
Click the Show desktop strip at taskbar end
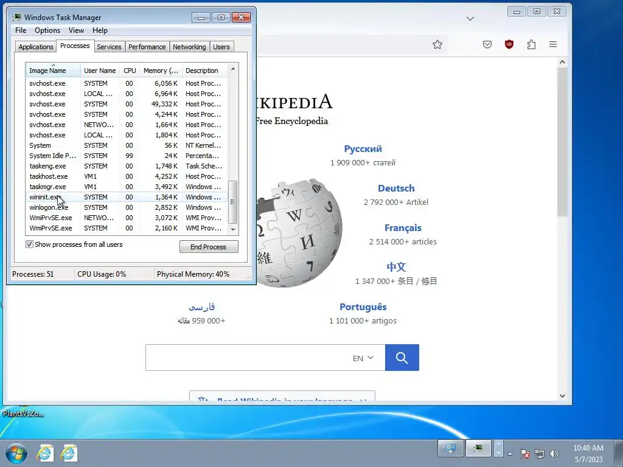(618, 453)
